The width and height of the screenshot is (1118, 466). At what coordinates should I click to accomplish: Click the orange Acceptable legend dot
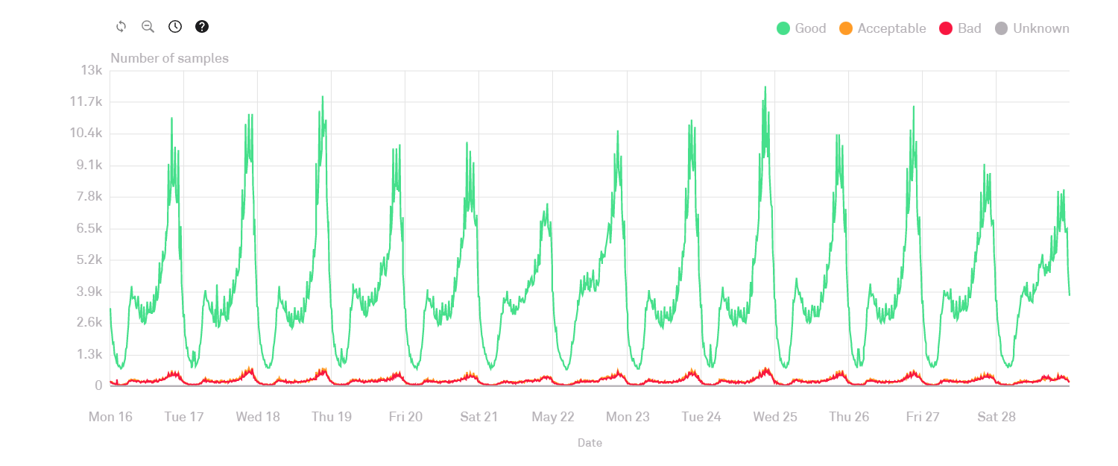point(846,28)
